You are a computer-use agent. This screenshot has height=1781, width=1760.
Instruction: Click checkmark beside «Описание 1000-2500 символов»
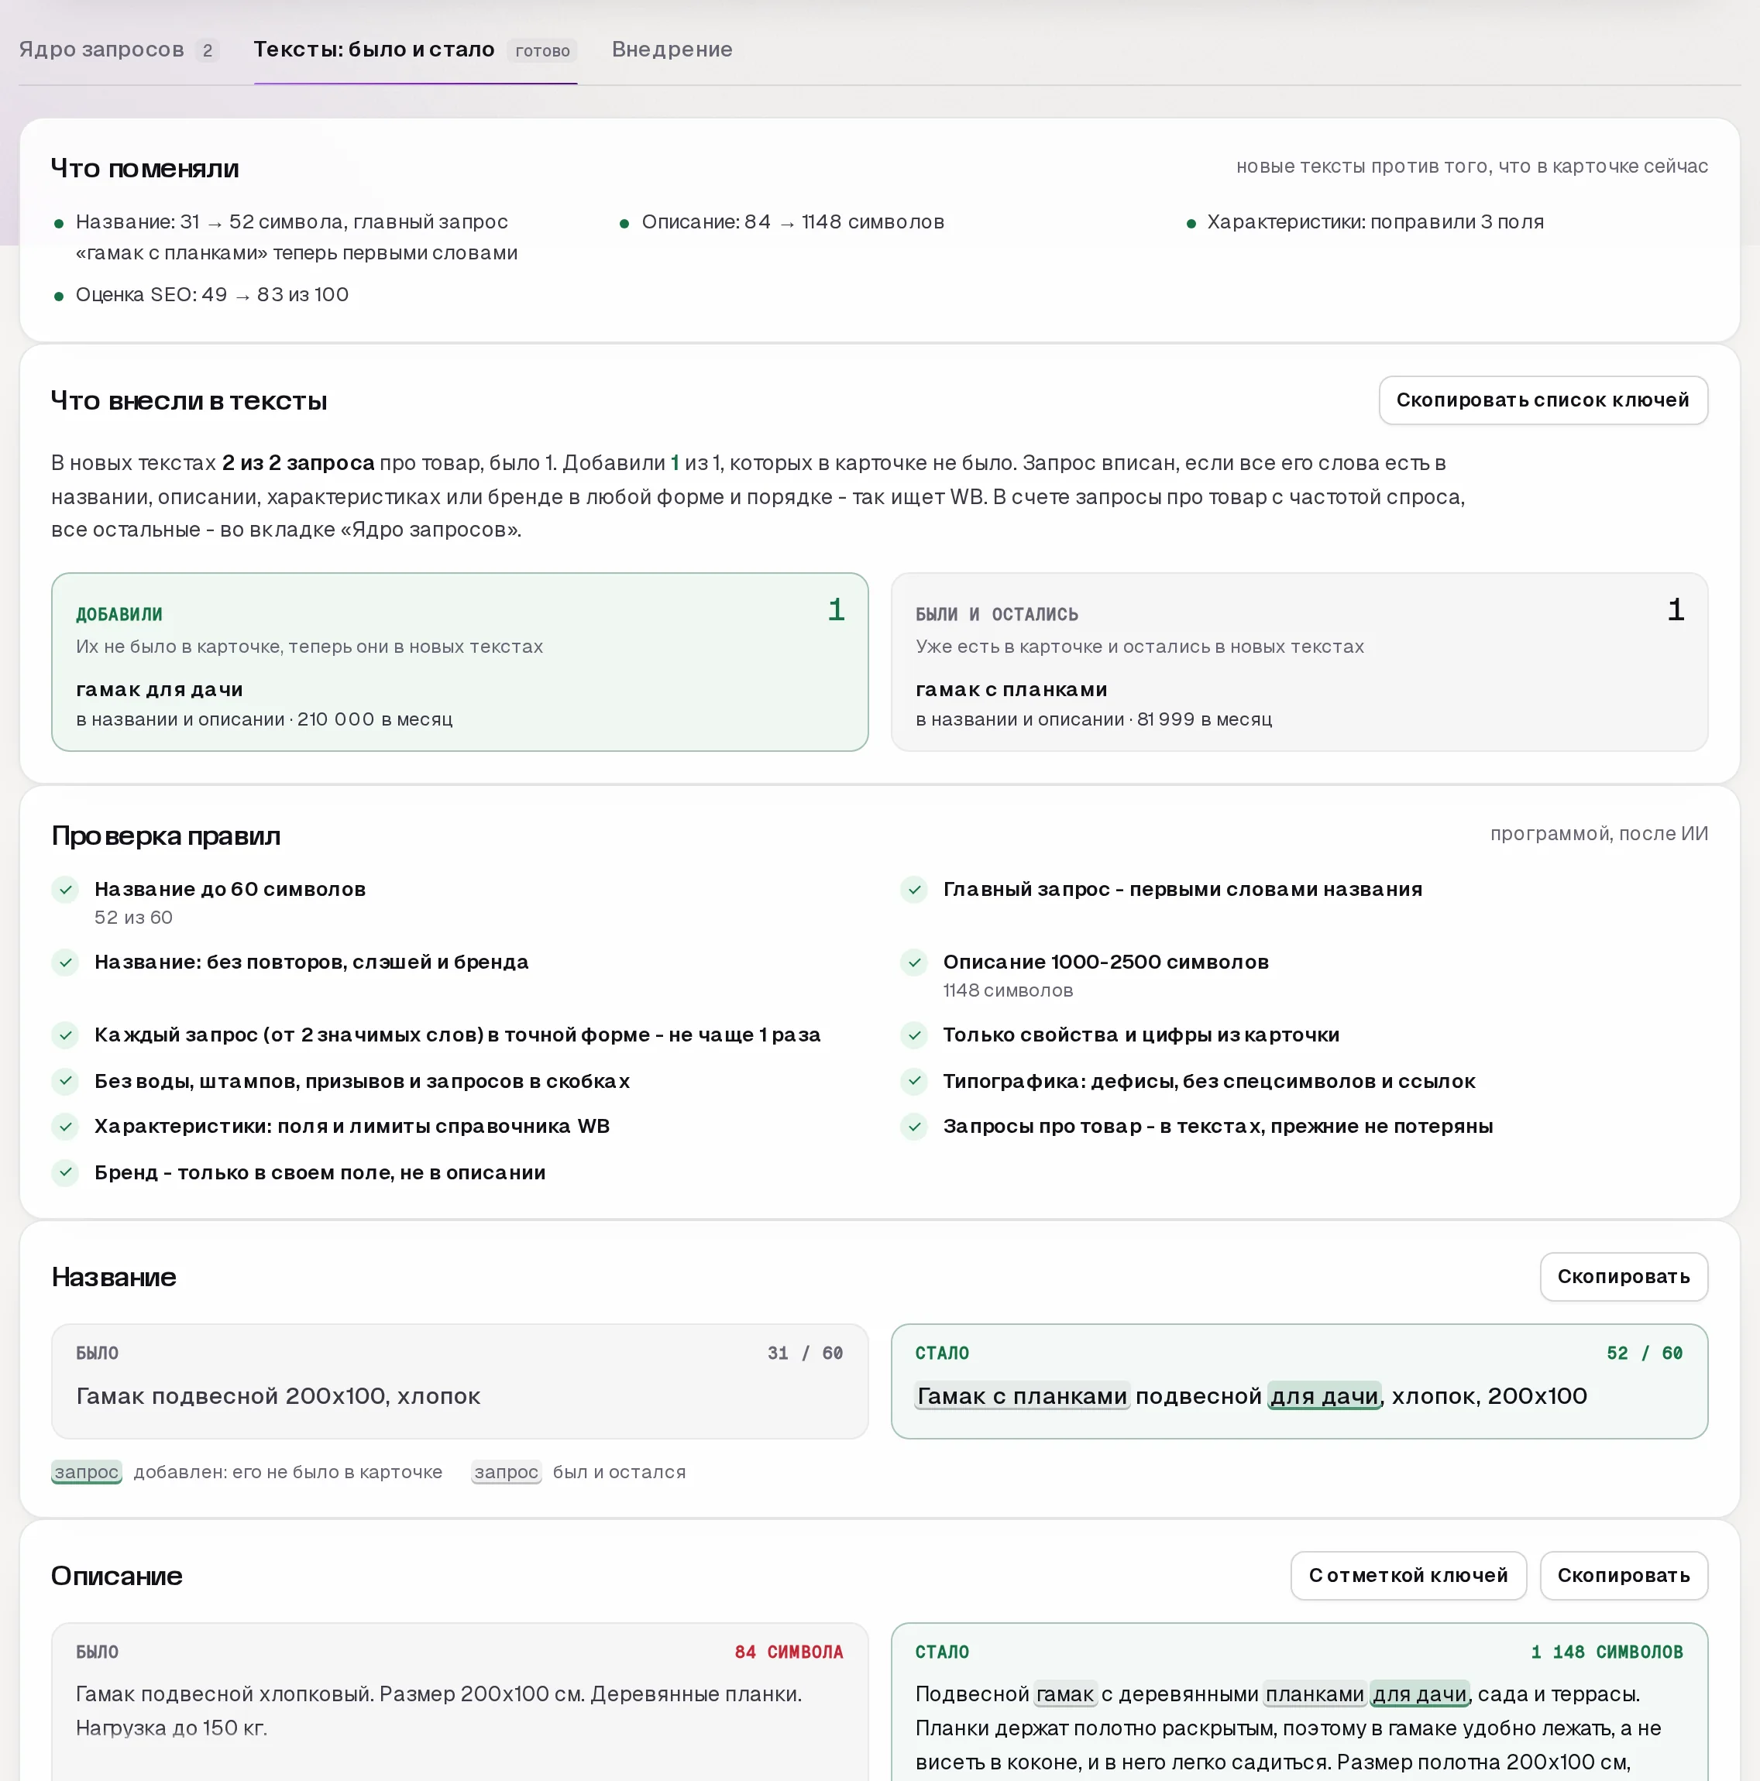click(x=914, y=963)
